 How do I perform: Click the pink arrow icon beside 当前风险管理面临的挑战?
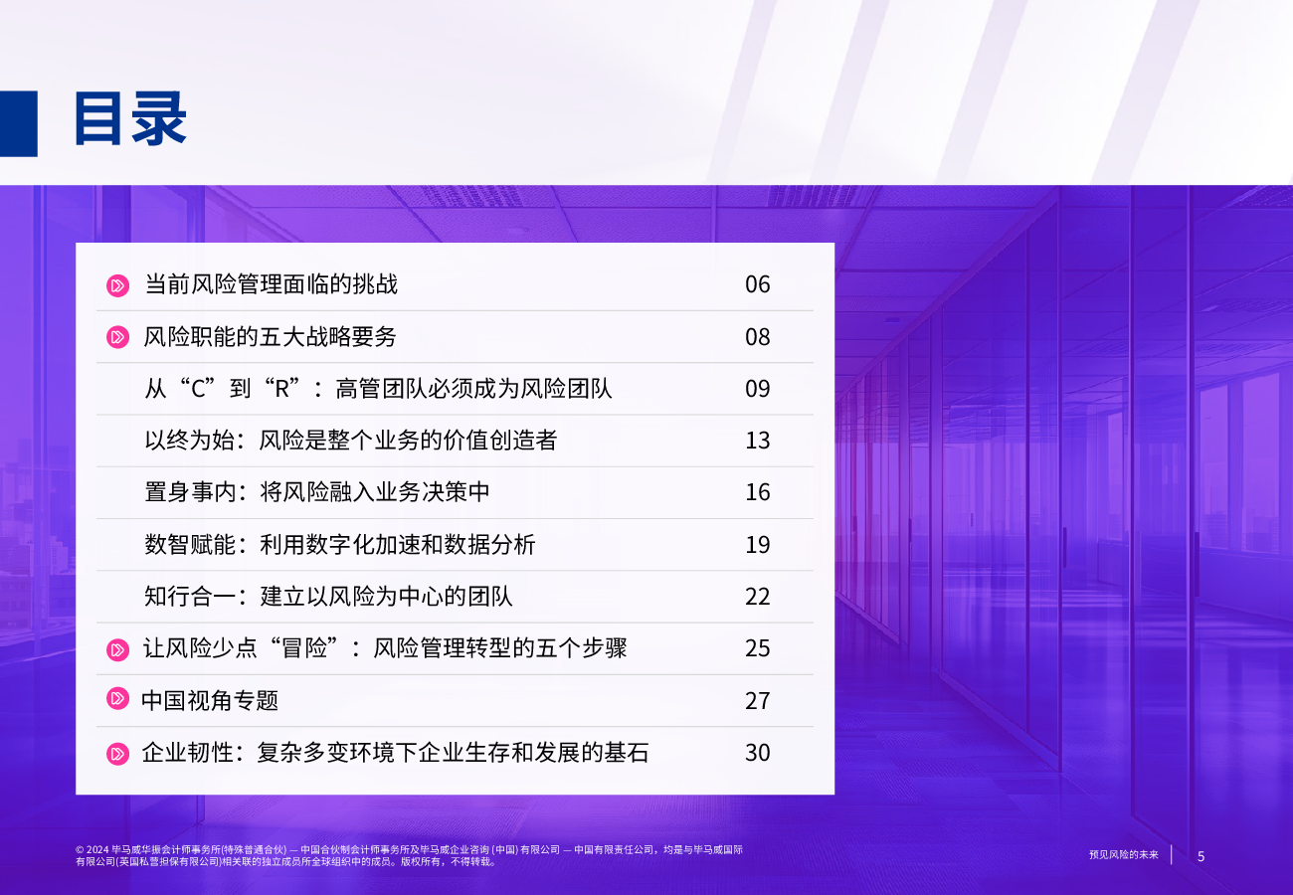click(x=118, y=285)
